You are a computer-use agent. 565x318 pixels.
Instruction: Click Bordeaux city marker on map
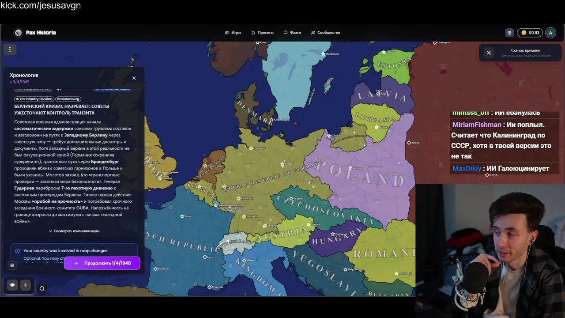[x=155, y=269]
